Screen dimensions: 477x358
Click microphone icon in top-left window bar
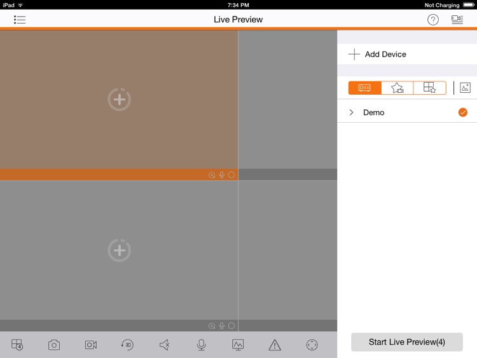point(222,175)
